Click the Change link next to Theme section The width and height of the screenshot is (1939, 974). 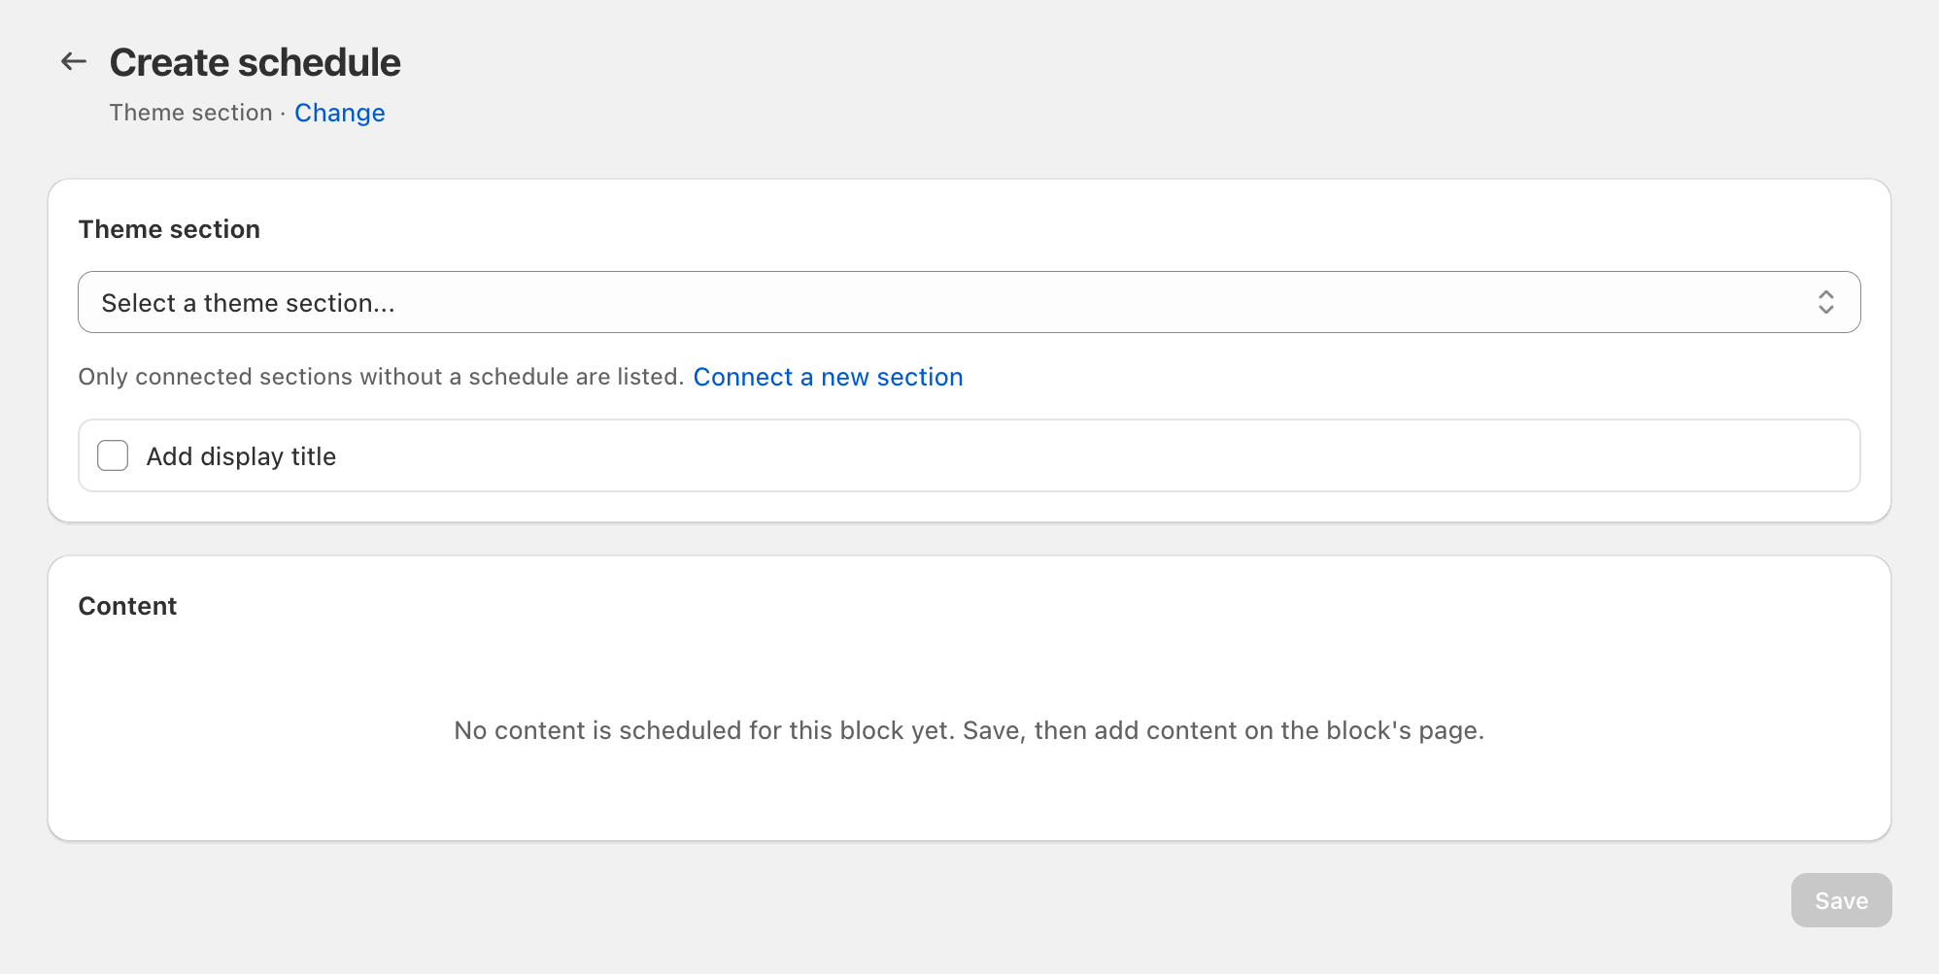coord(340,113)
